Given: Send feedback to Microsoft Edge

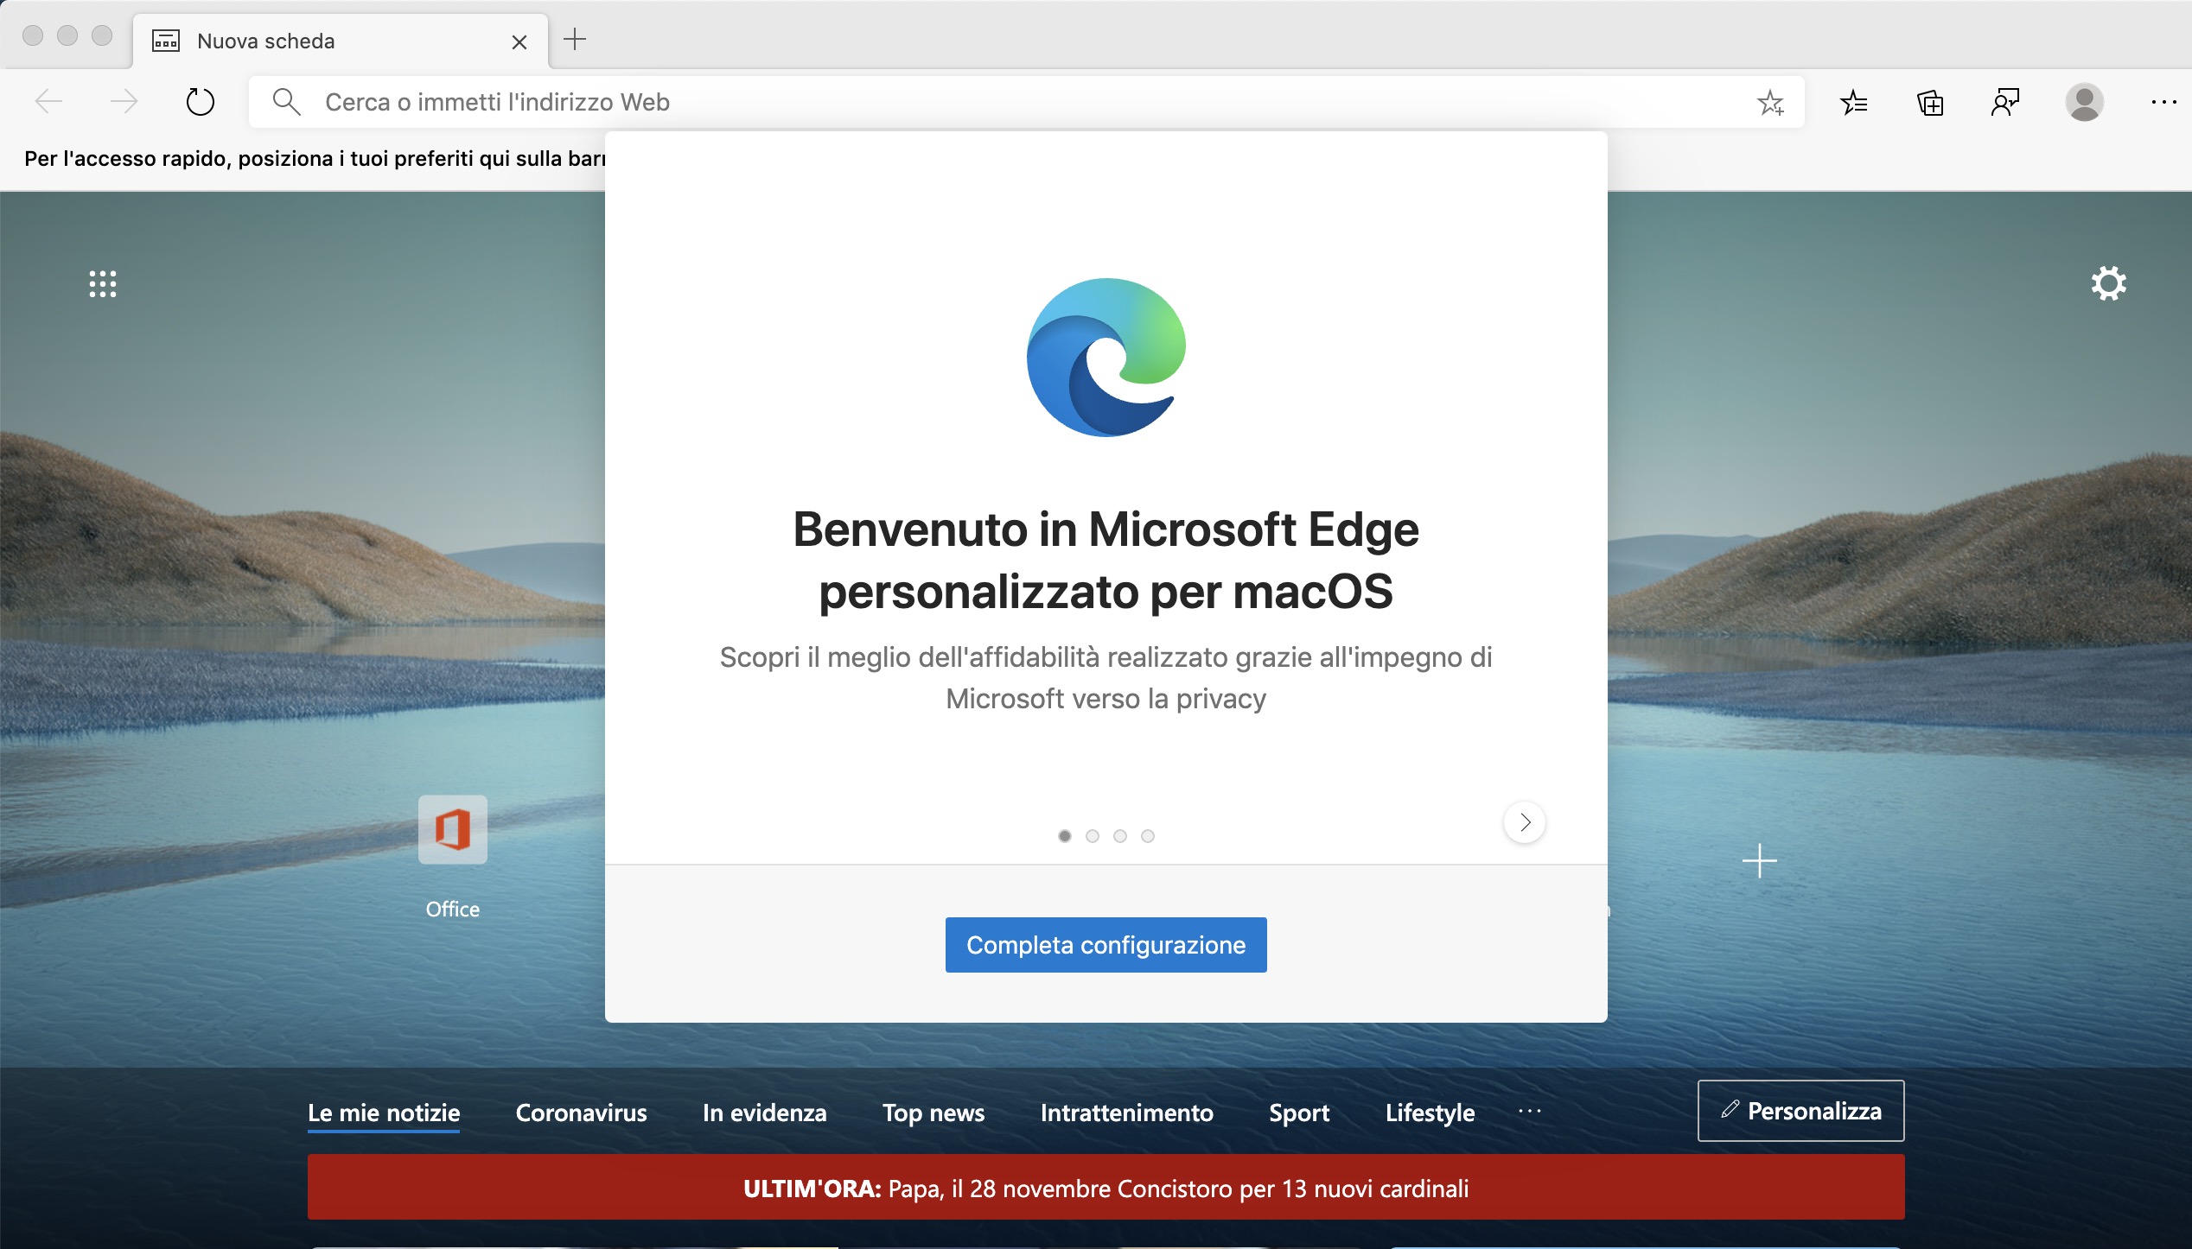Looking at the screenshot, I should point(2005,102).
